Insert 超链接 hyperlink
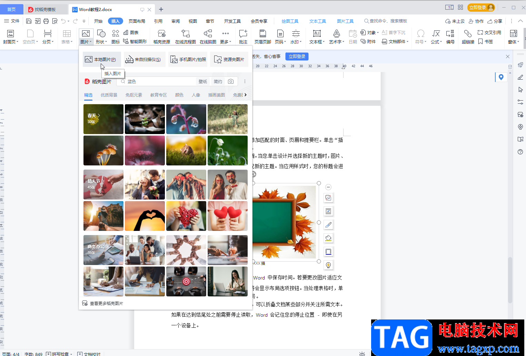 point(468,37)
